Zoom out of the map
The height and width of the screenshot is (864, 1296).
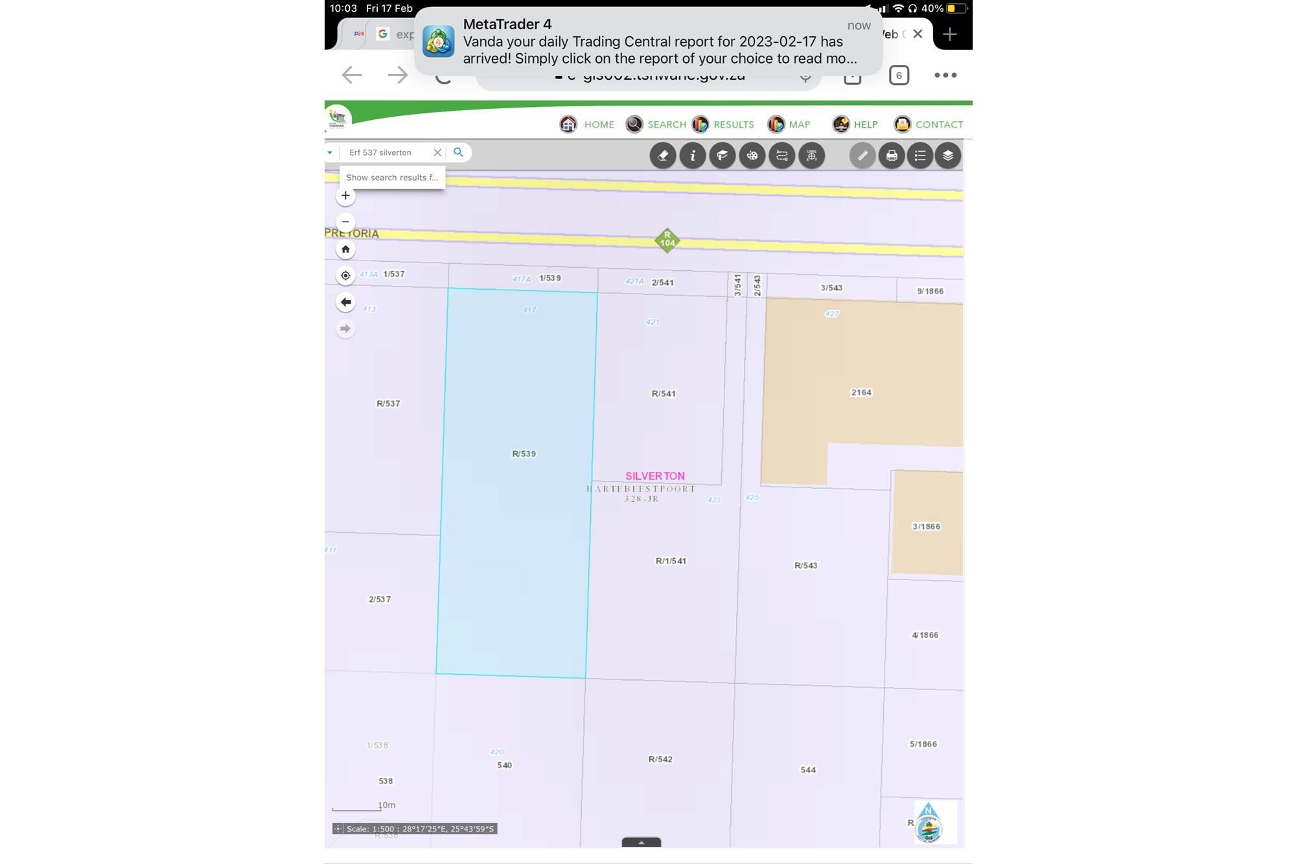pyautogui.click(x=345, y=222)
